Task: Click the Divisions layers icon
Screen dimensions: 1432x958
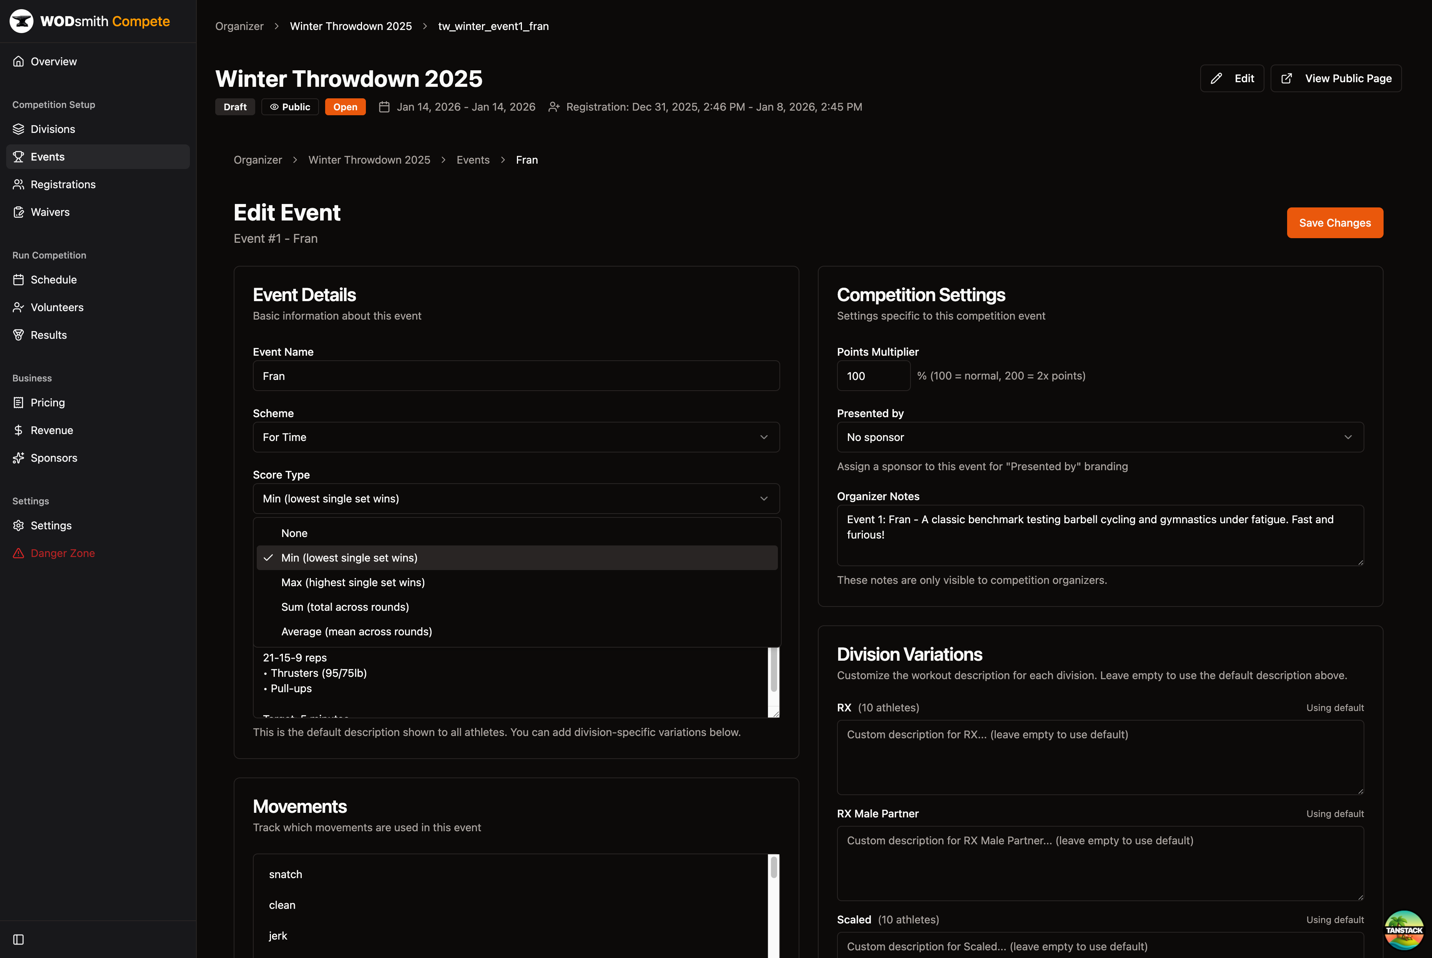Action: pyautogui.click(x=18, y=129)
